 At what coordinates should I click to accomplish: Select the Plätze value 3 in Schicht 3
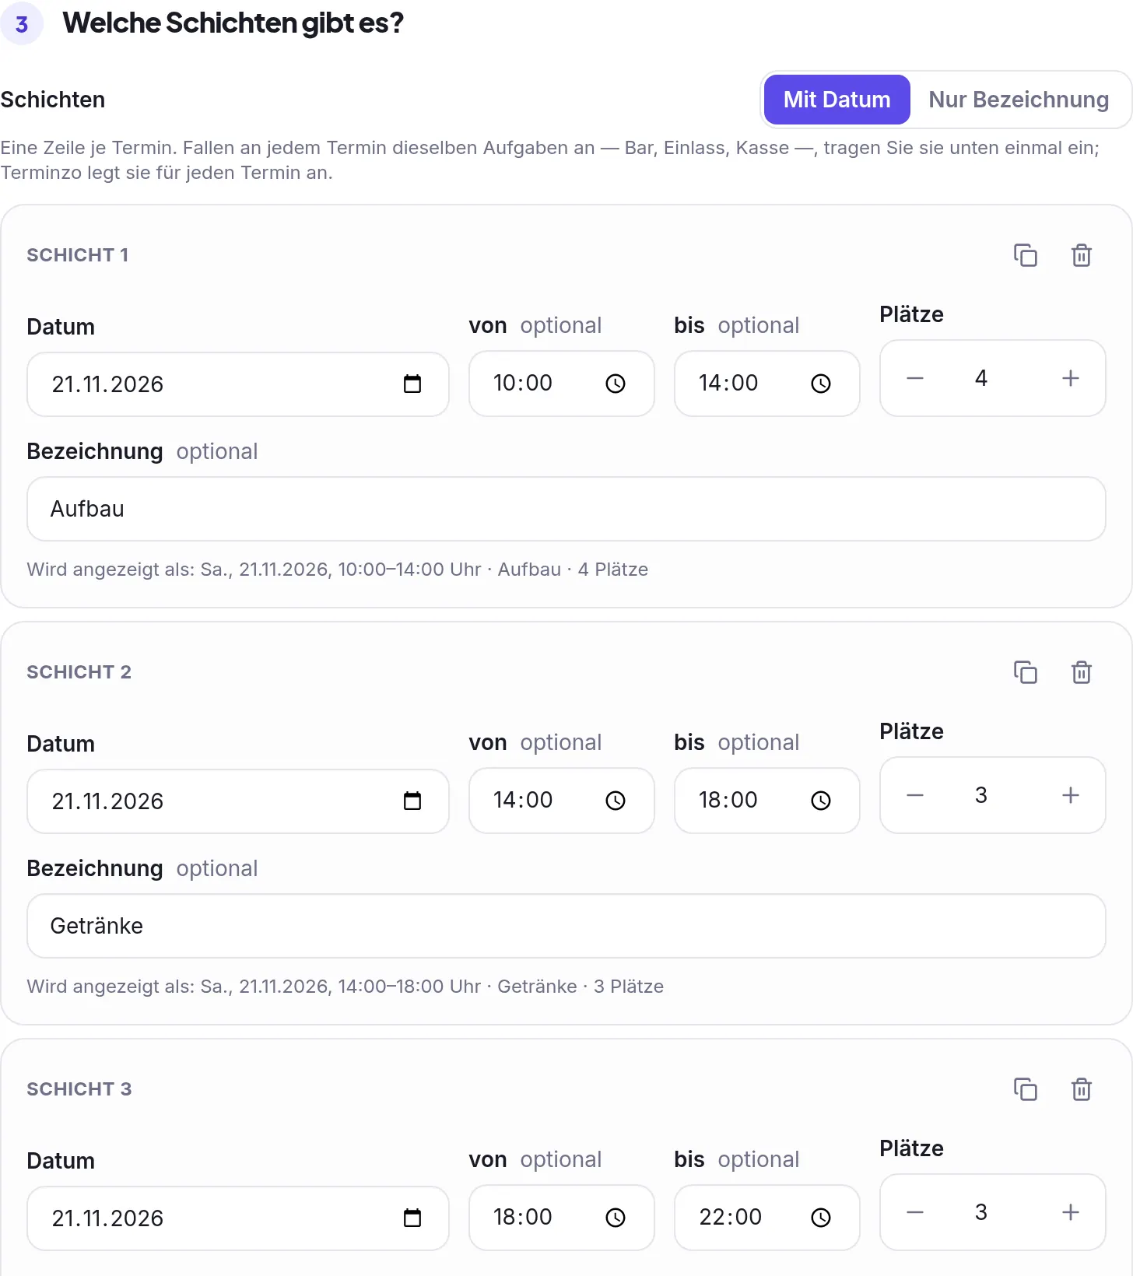[x=981, y=1212]
